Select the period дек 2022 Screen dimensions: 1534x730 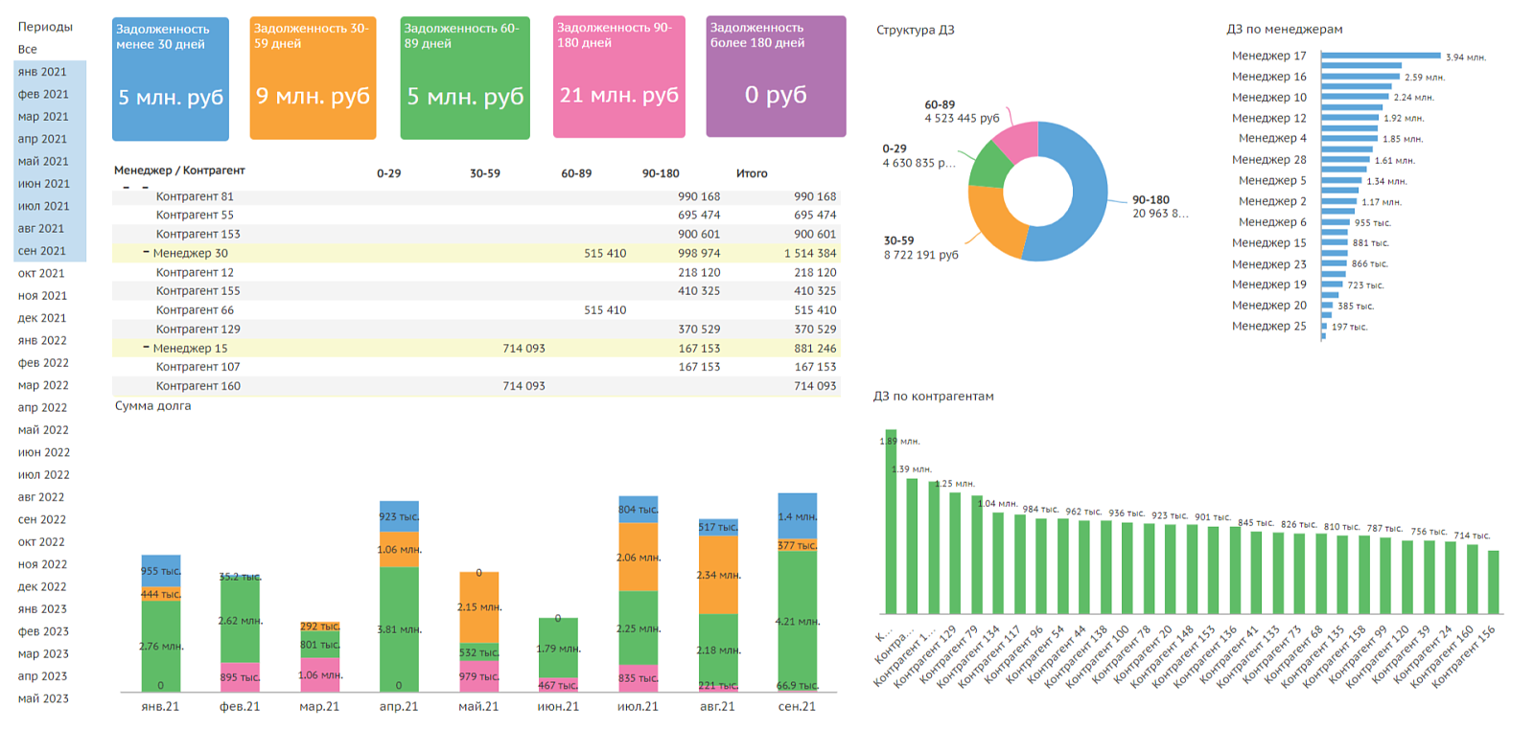42,586
